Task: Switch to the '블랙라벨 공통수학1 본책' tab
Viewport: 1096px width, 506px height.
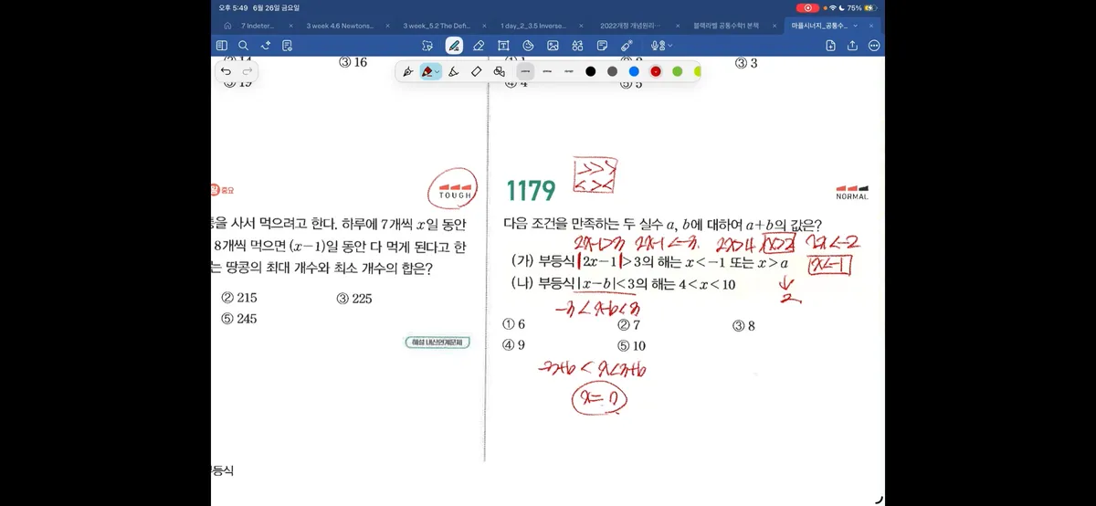Action: point(727,26)
